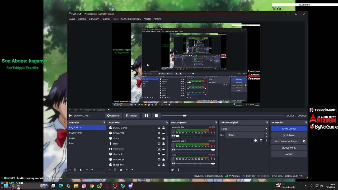Zoom in preview with plus icon
338x190 pixels.
pyautogui.click(x=81, y=110)
